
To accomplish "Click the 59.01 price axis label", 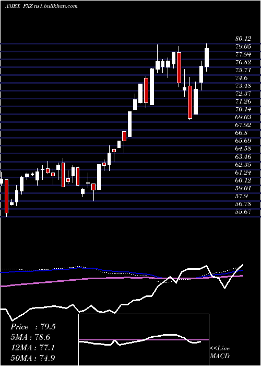I will click(x=243, y=188).
